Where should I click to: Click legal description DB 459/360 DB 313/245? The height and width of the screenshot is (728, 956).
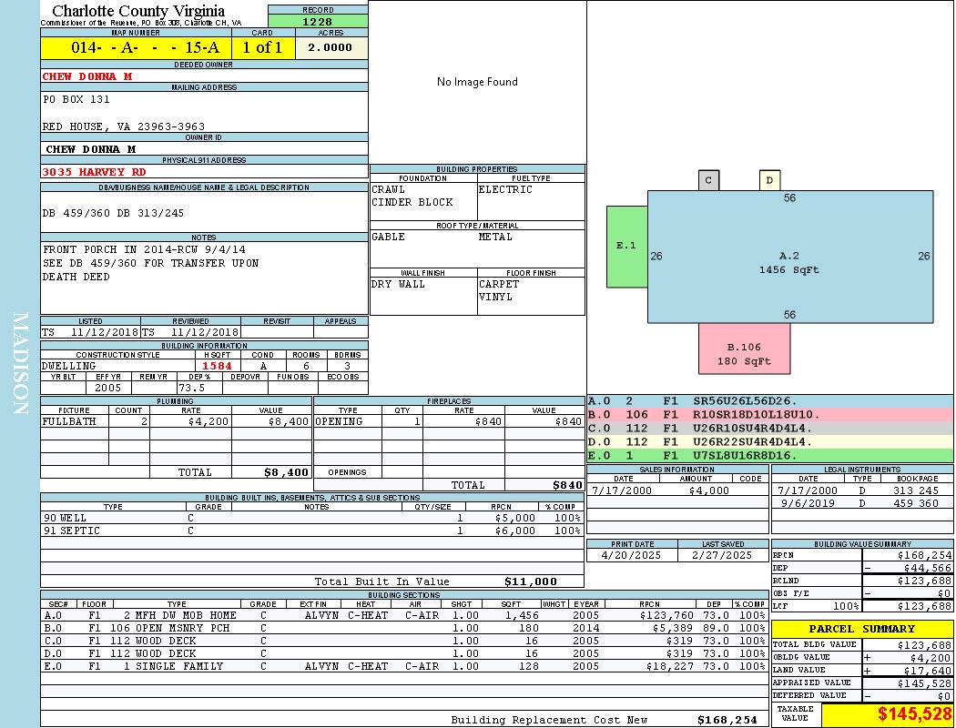113,213
